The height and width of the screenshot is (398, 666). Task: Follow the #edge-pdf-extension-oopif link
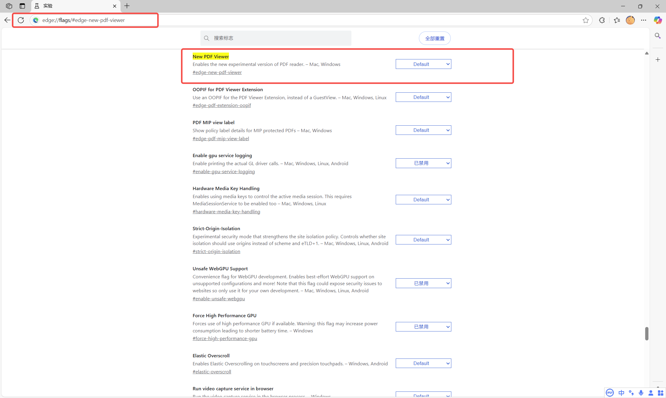(222, 105)
